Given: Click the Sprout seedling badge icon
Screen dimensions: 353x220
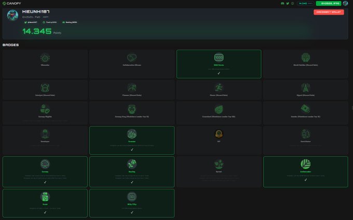Looking at the screenshot, I should pyautogui.click(x=219, y=164).
